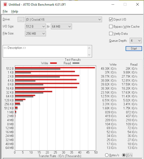Open the Drive dropdown showing Crucial X6
144x159 pixels.
pyautogui.click(x=63, y=19)
